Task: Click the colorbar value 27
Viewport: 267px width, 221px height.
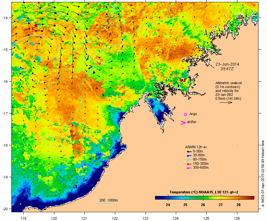Action: [x=220, y=205]
